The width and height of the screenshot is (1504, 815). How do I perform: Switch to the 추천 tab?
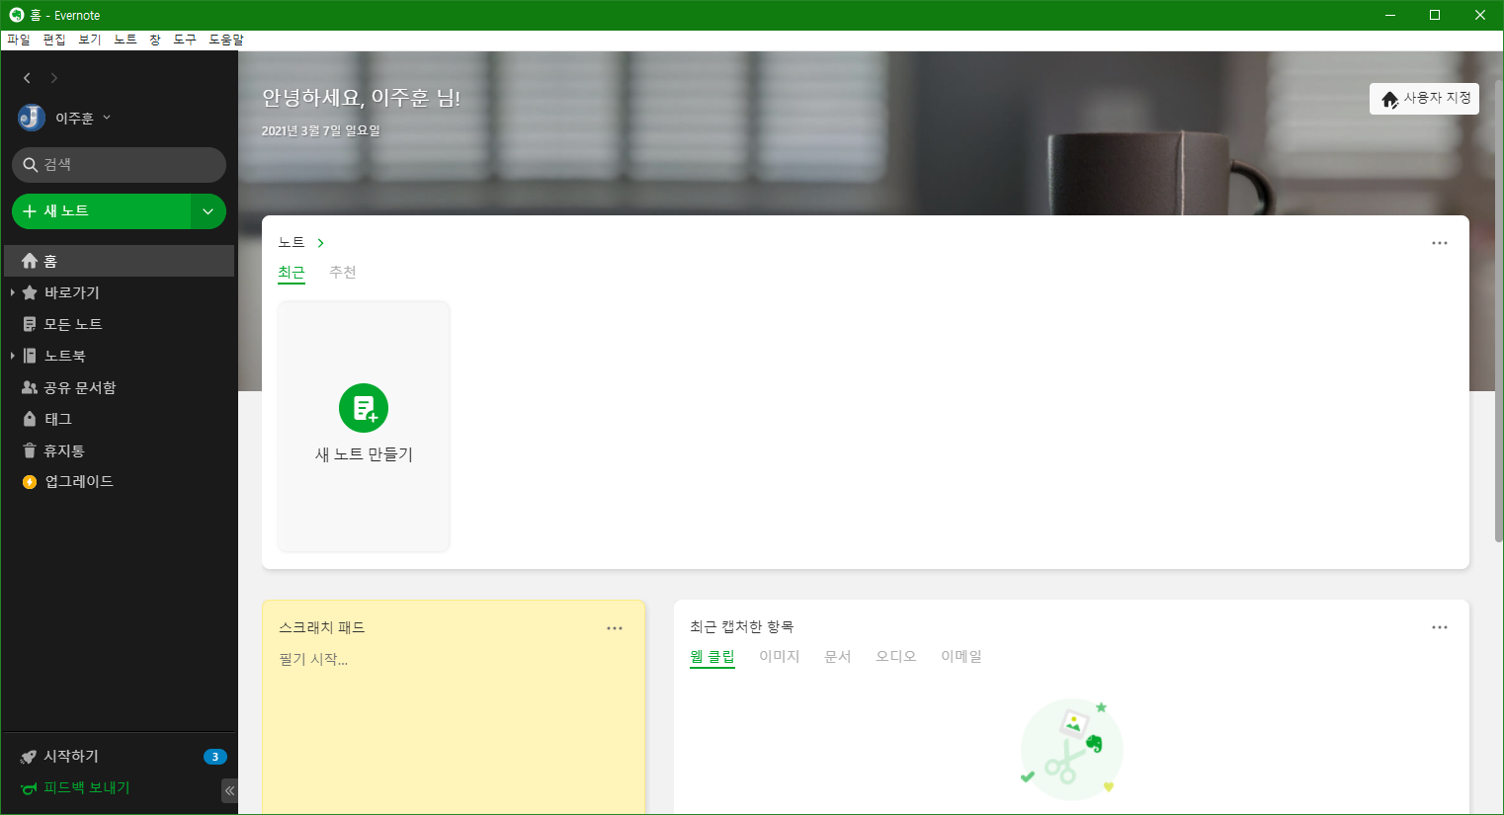tap(343, 273)
